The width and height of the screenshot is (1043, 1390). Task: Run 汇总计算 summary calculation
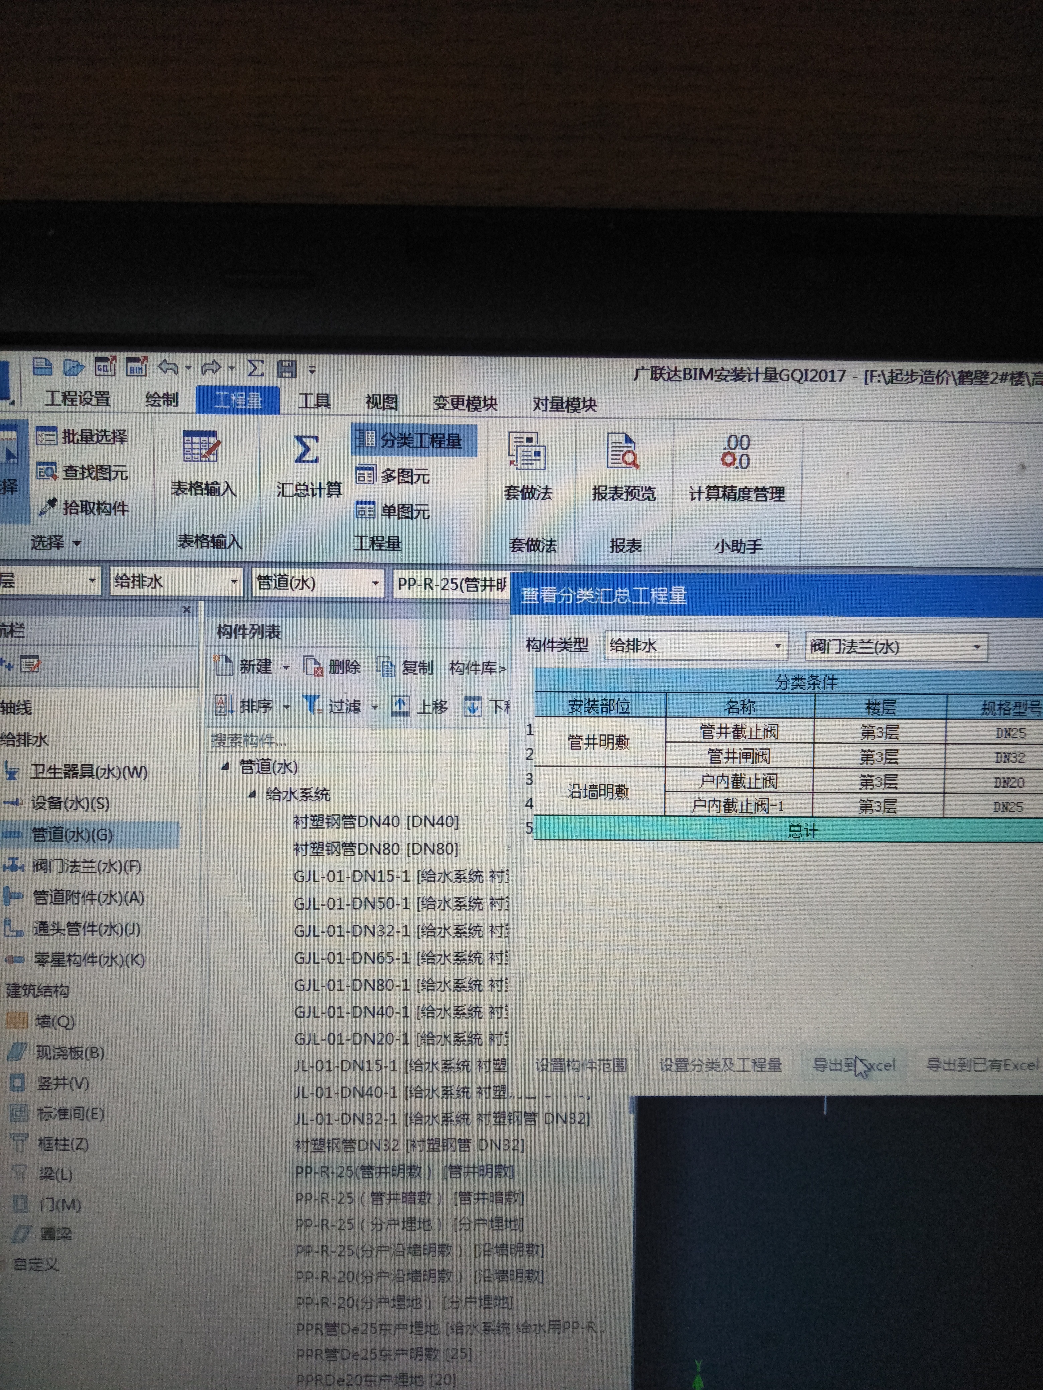click(308, 466)
